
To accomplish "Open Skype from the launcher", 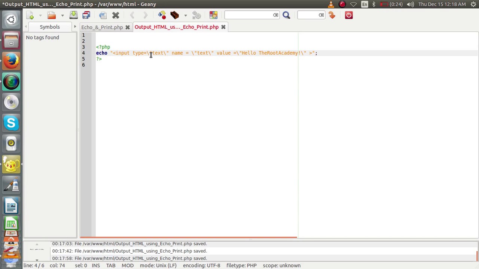I will click(x=11, y=123).
